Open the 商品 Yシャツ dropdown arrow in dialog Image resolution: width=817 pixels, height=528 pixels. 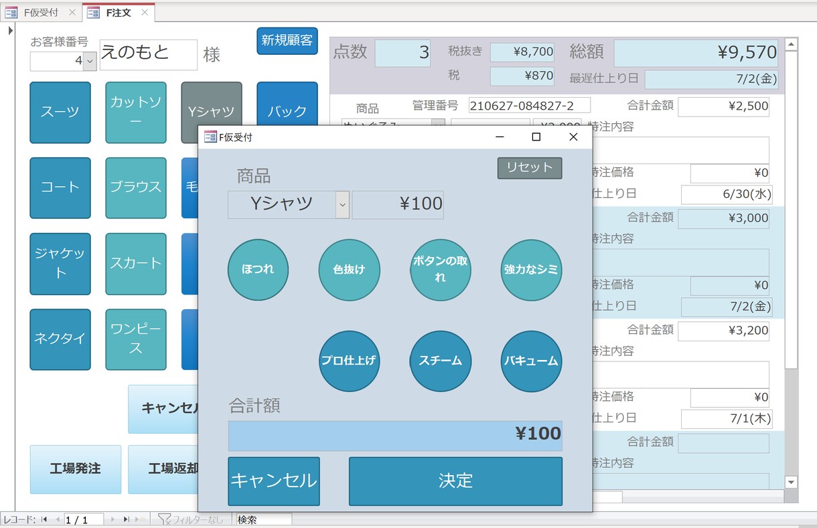click(x=342, y=205)
